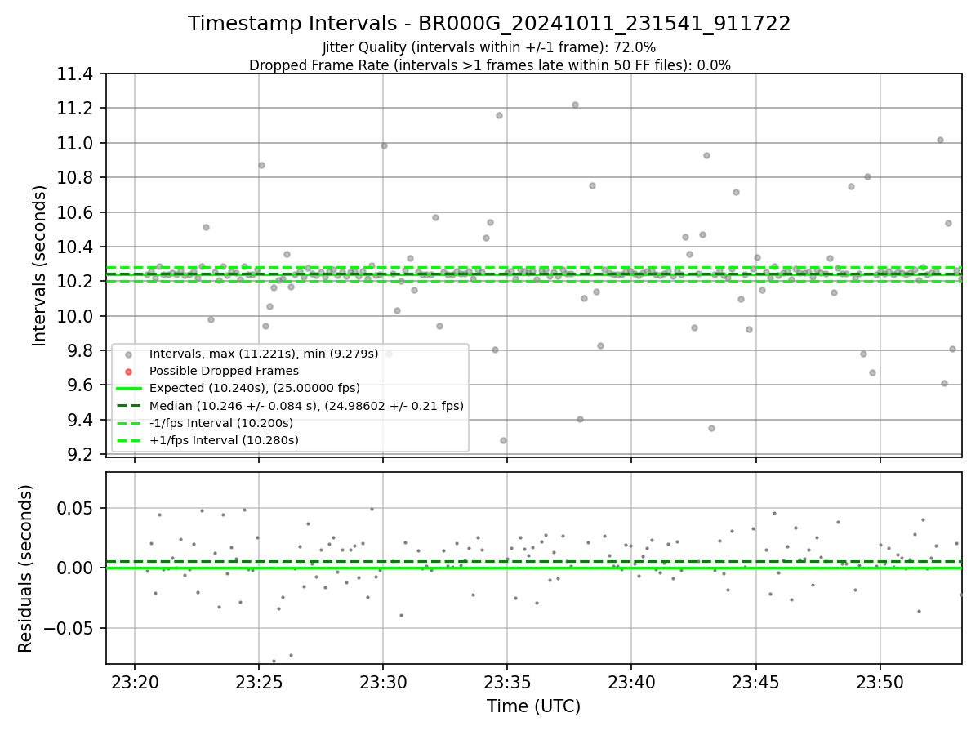The width and height of the screenshot is (980, 735).
Task: Click the lowest interval data point near 9.28 seconds
Action: [503, 440]
